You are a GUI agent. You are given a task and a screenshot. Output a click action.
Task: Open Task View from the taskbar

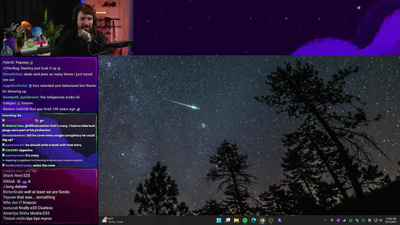[x=228, y=220]
